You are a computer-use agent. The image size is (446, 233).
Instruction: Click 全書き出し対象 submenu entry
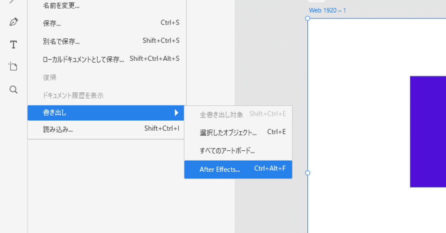(238, 114)
